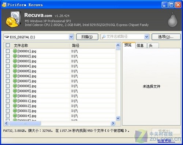Click the green status dot of [000002].jpg
Image resolution: width=183 pixels, height=145 pixels.
tap(15, 56)
